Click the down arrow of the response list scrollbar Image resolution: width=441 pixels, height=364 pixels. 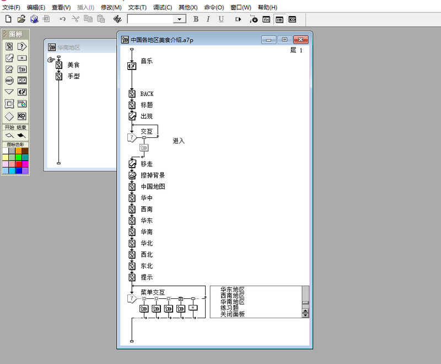[305, 315]
